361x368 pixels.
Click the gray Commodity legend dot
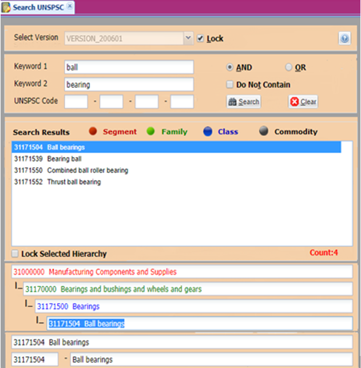(263, 131)
